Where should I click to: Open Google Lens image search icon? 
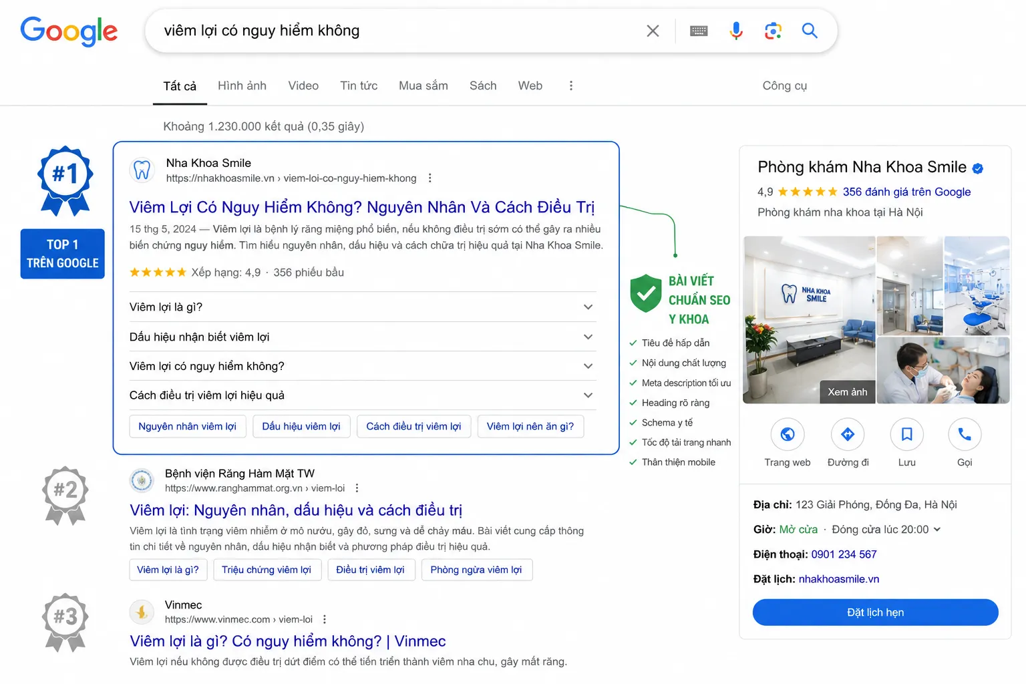(x=773, y=31)
